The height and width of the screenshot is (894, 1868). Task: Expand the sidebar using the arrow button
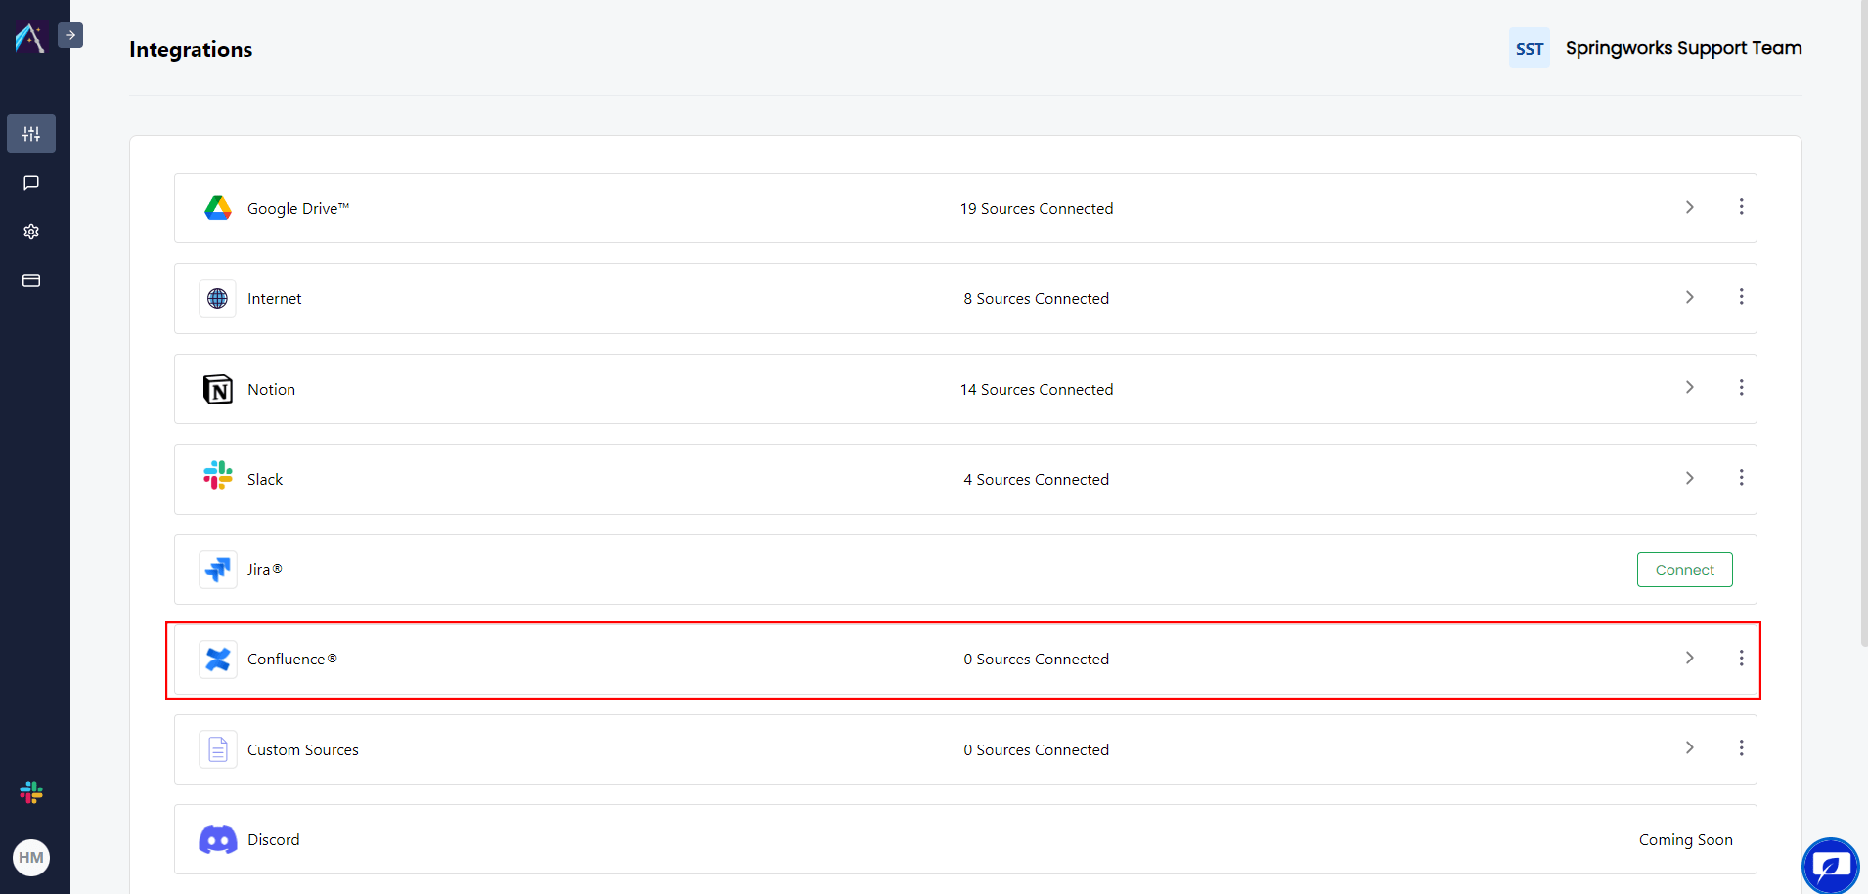point(69,34)
